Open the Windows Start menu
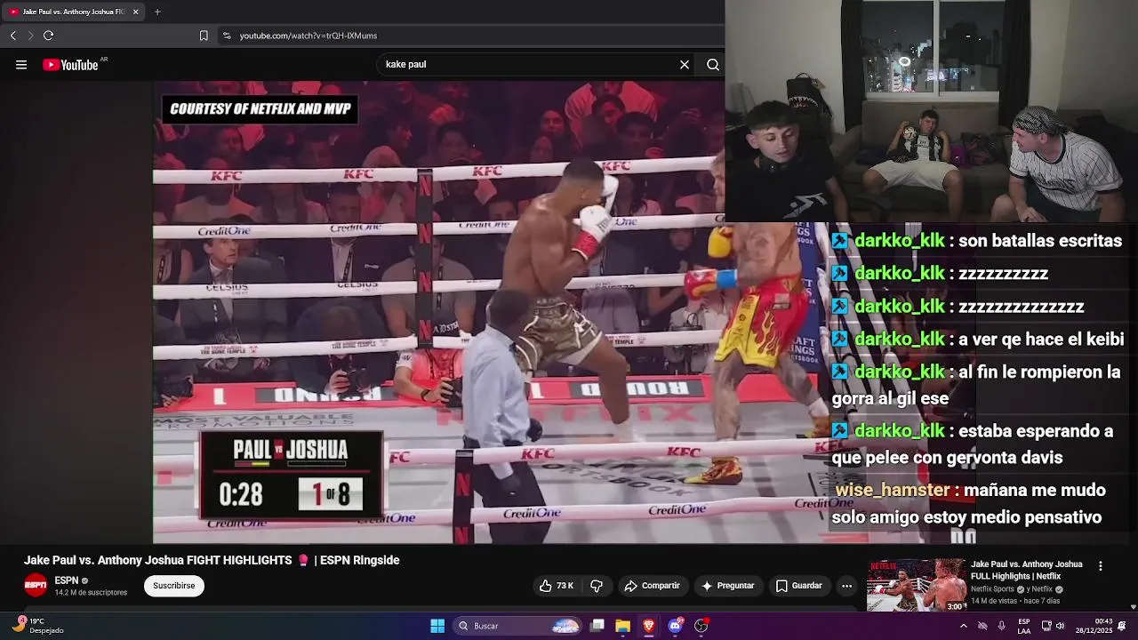1138x640 pixels. click(x=437, y=626)
